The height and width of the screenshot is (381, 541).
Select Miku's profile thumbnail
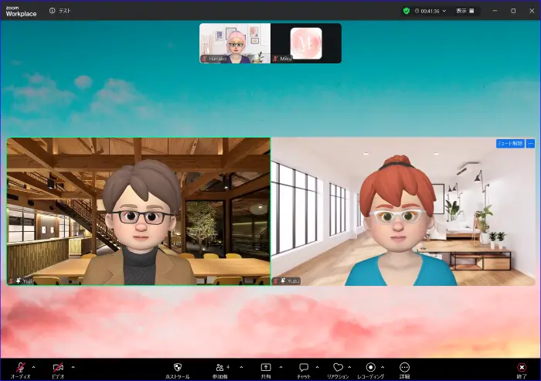[x=306, y=43]
